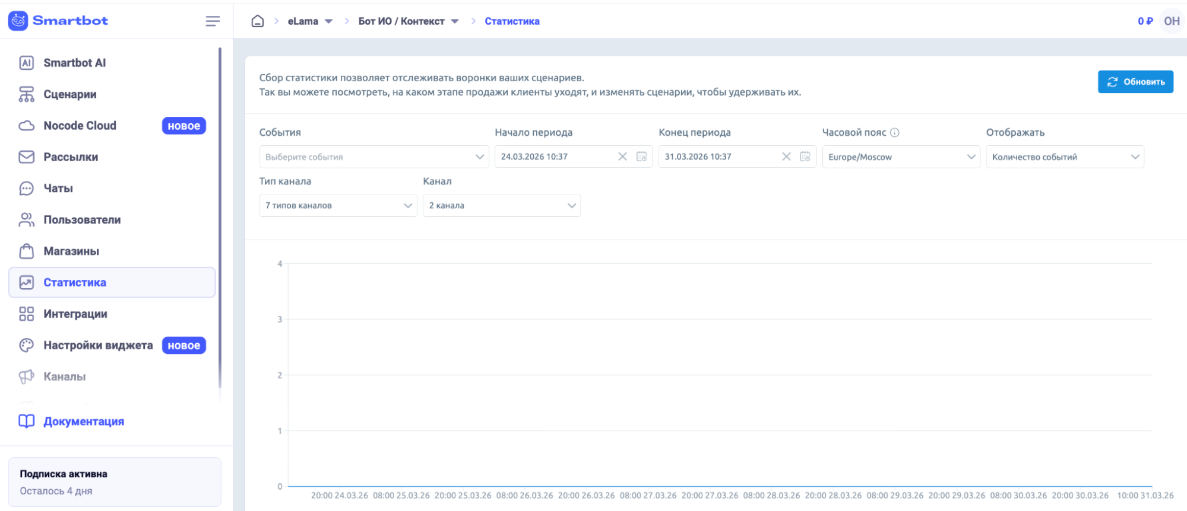The image size is (1187, 511).
Task: Go to Чаты section
Action: [x=112, y=189]
